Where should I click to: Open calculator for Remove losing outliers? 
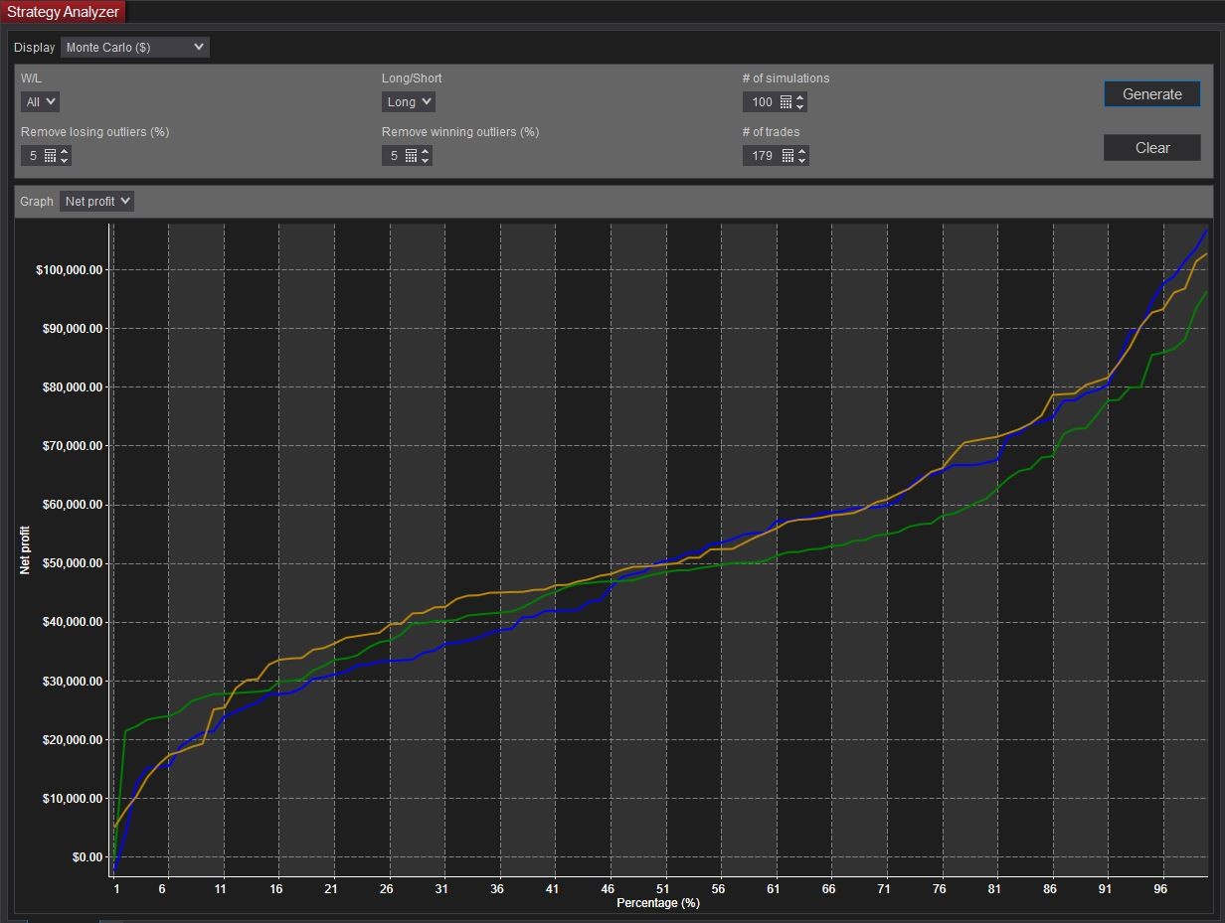click(x=51, y=156)
